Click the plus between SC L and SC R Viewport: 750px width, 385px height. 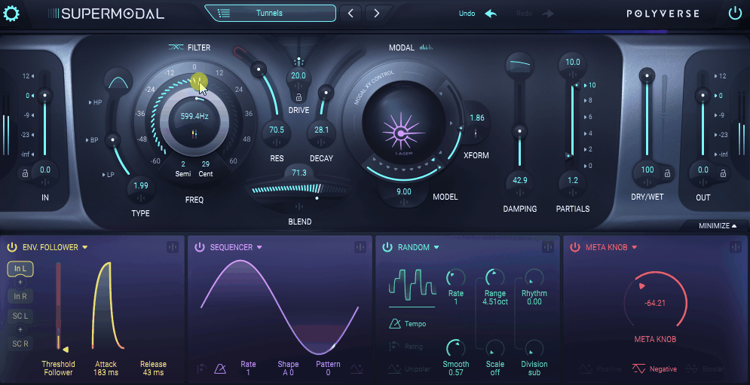[20, 329]
